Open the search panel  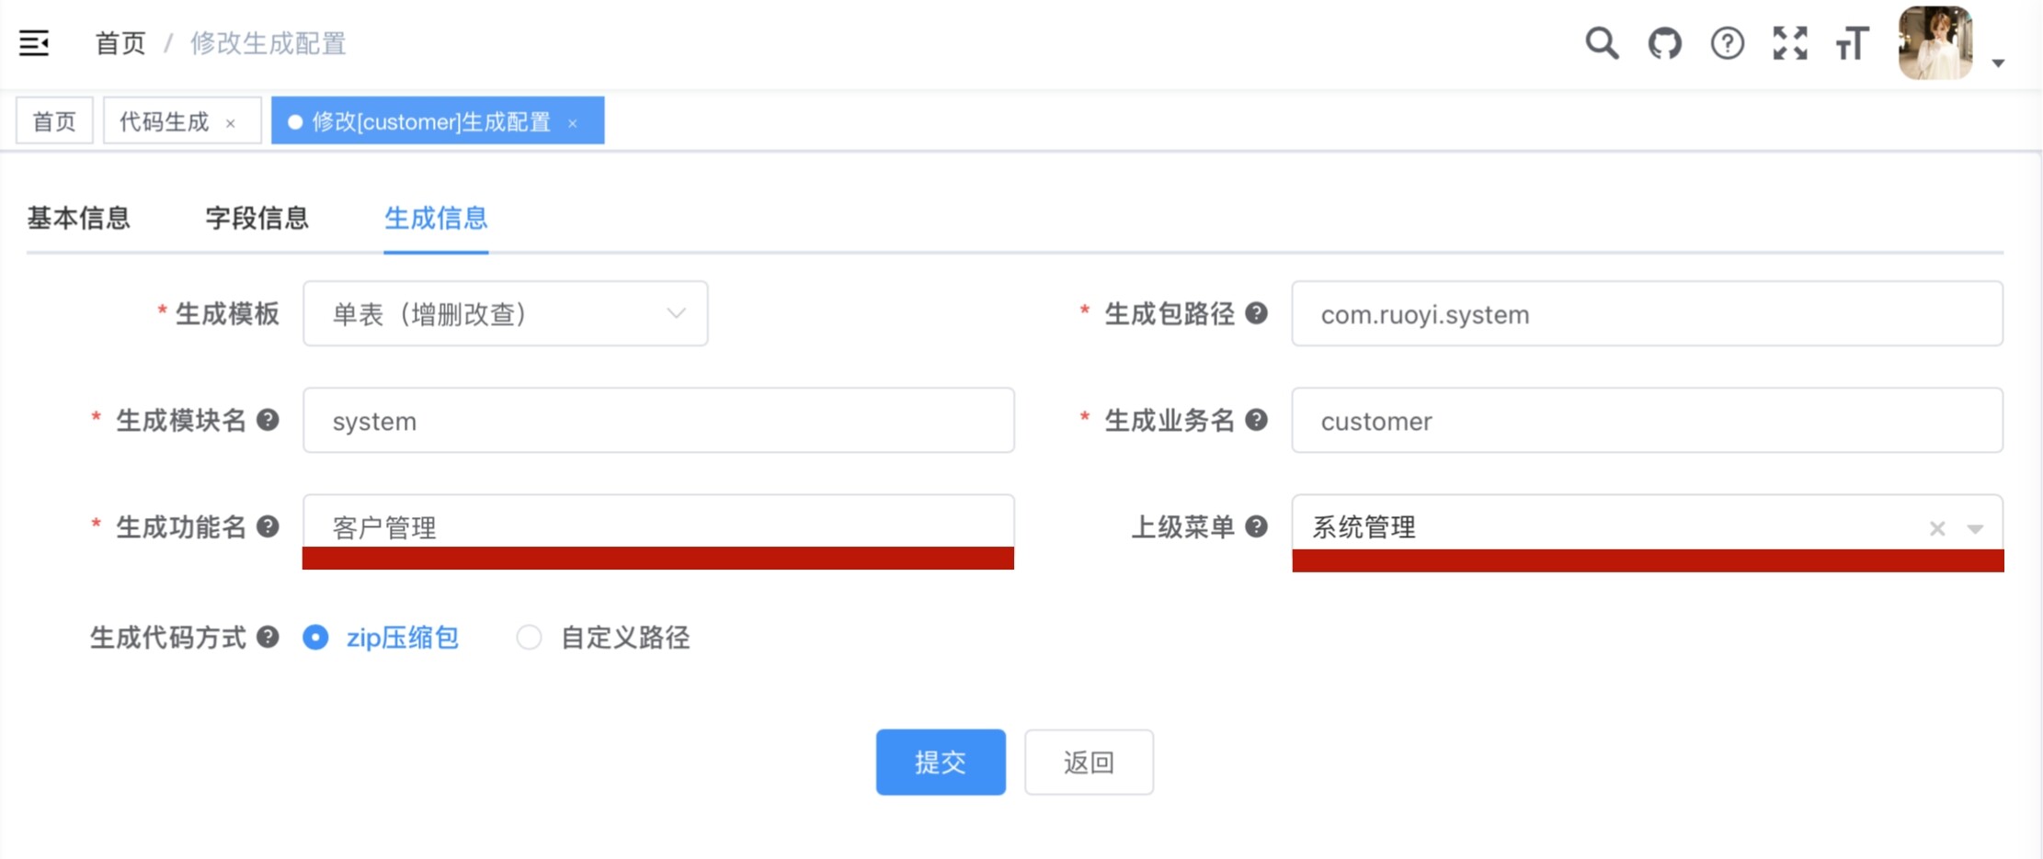point(1601,42)
